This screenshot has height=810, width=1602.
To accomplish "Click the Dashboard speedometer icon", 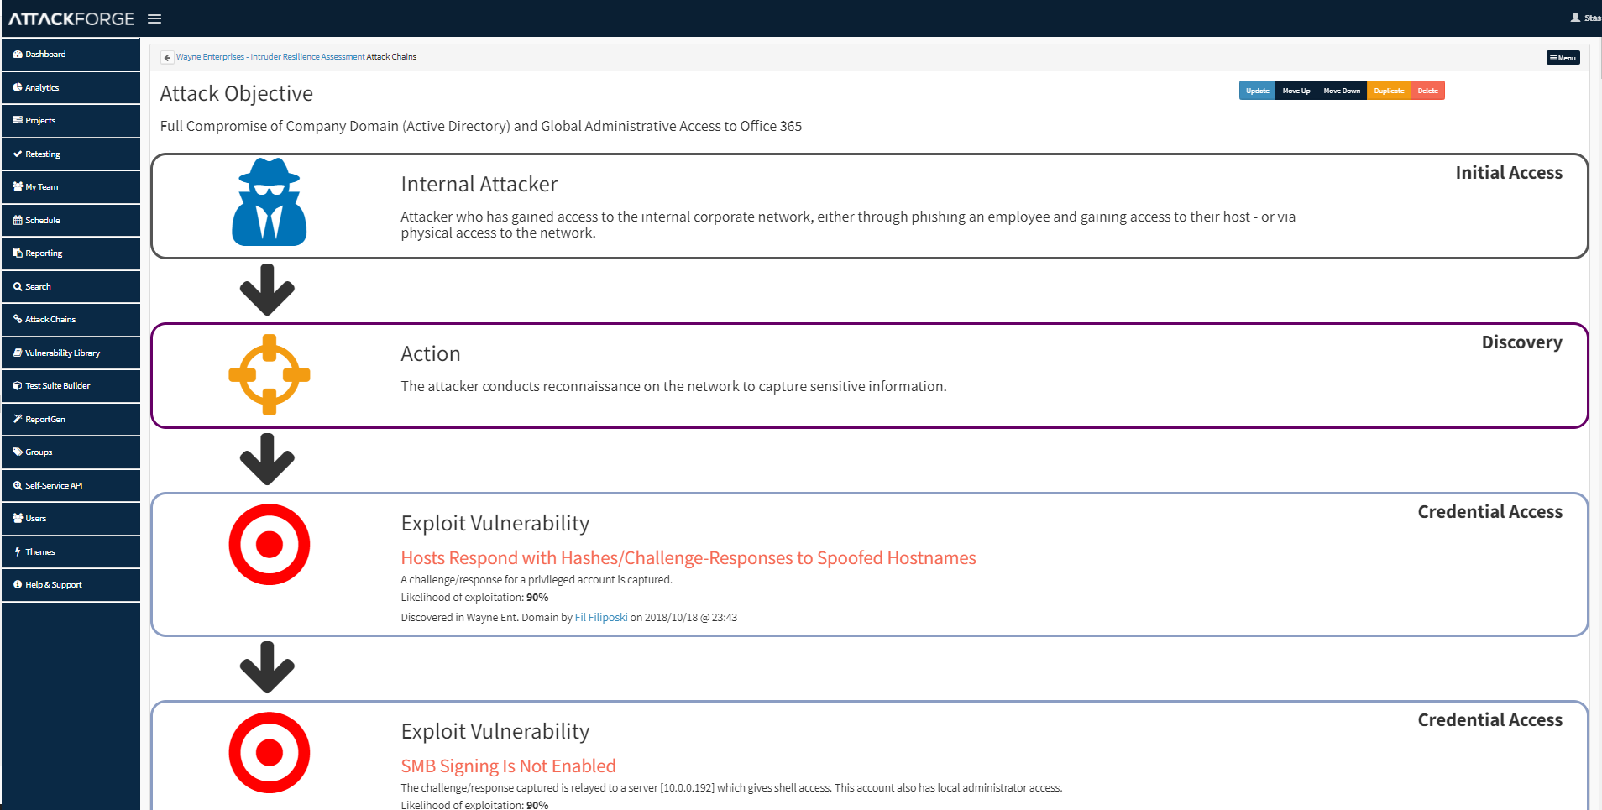I will (18, 55).
